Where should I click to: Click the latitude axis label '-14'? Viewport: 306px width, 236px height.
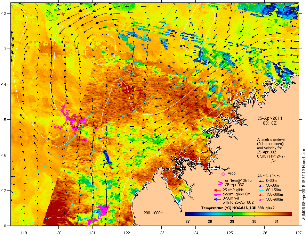[4, 84]
